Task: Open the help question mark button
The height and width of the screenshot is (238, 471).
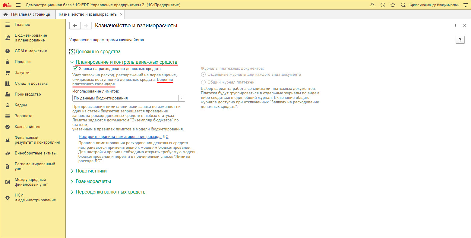Action: pos(460,40)
